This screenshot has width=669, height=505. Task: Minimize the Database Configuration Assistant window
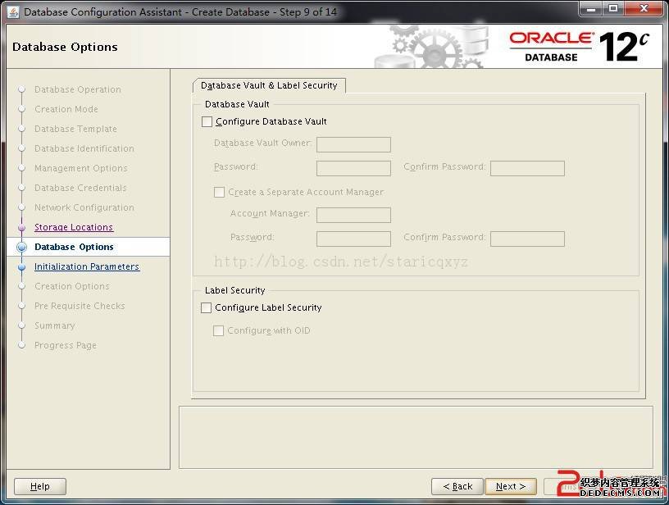tap(590, 9)
